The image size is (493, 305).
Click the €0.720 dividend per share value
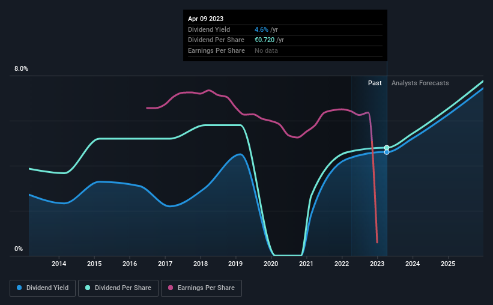point(264,40)
